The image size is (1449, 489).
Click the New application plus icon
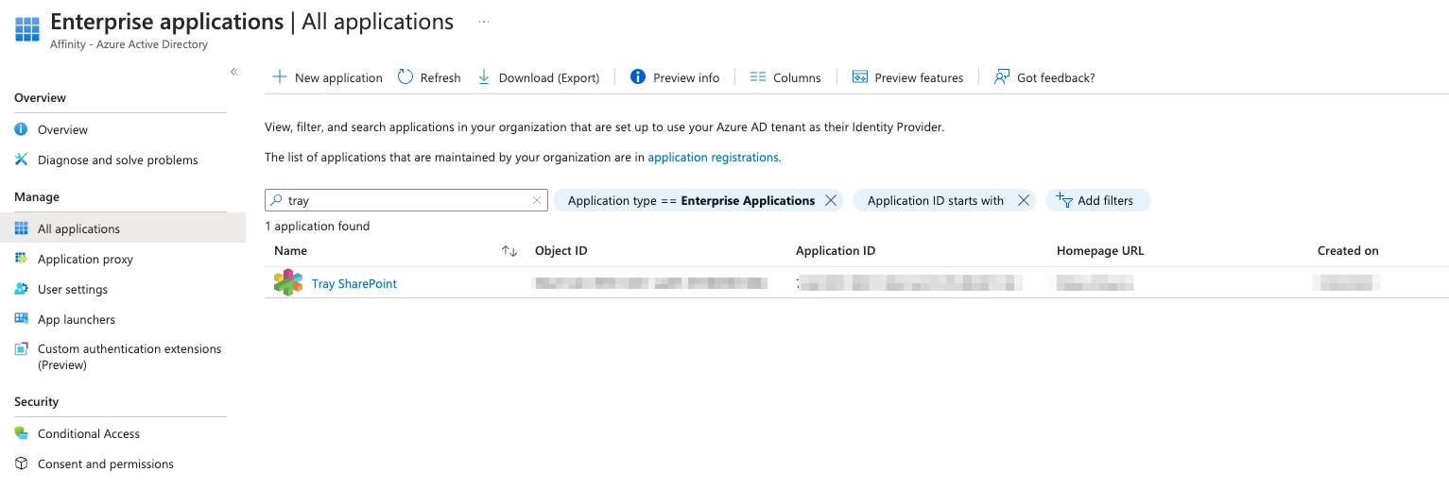pos(279,77)
